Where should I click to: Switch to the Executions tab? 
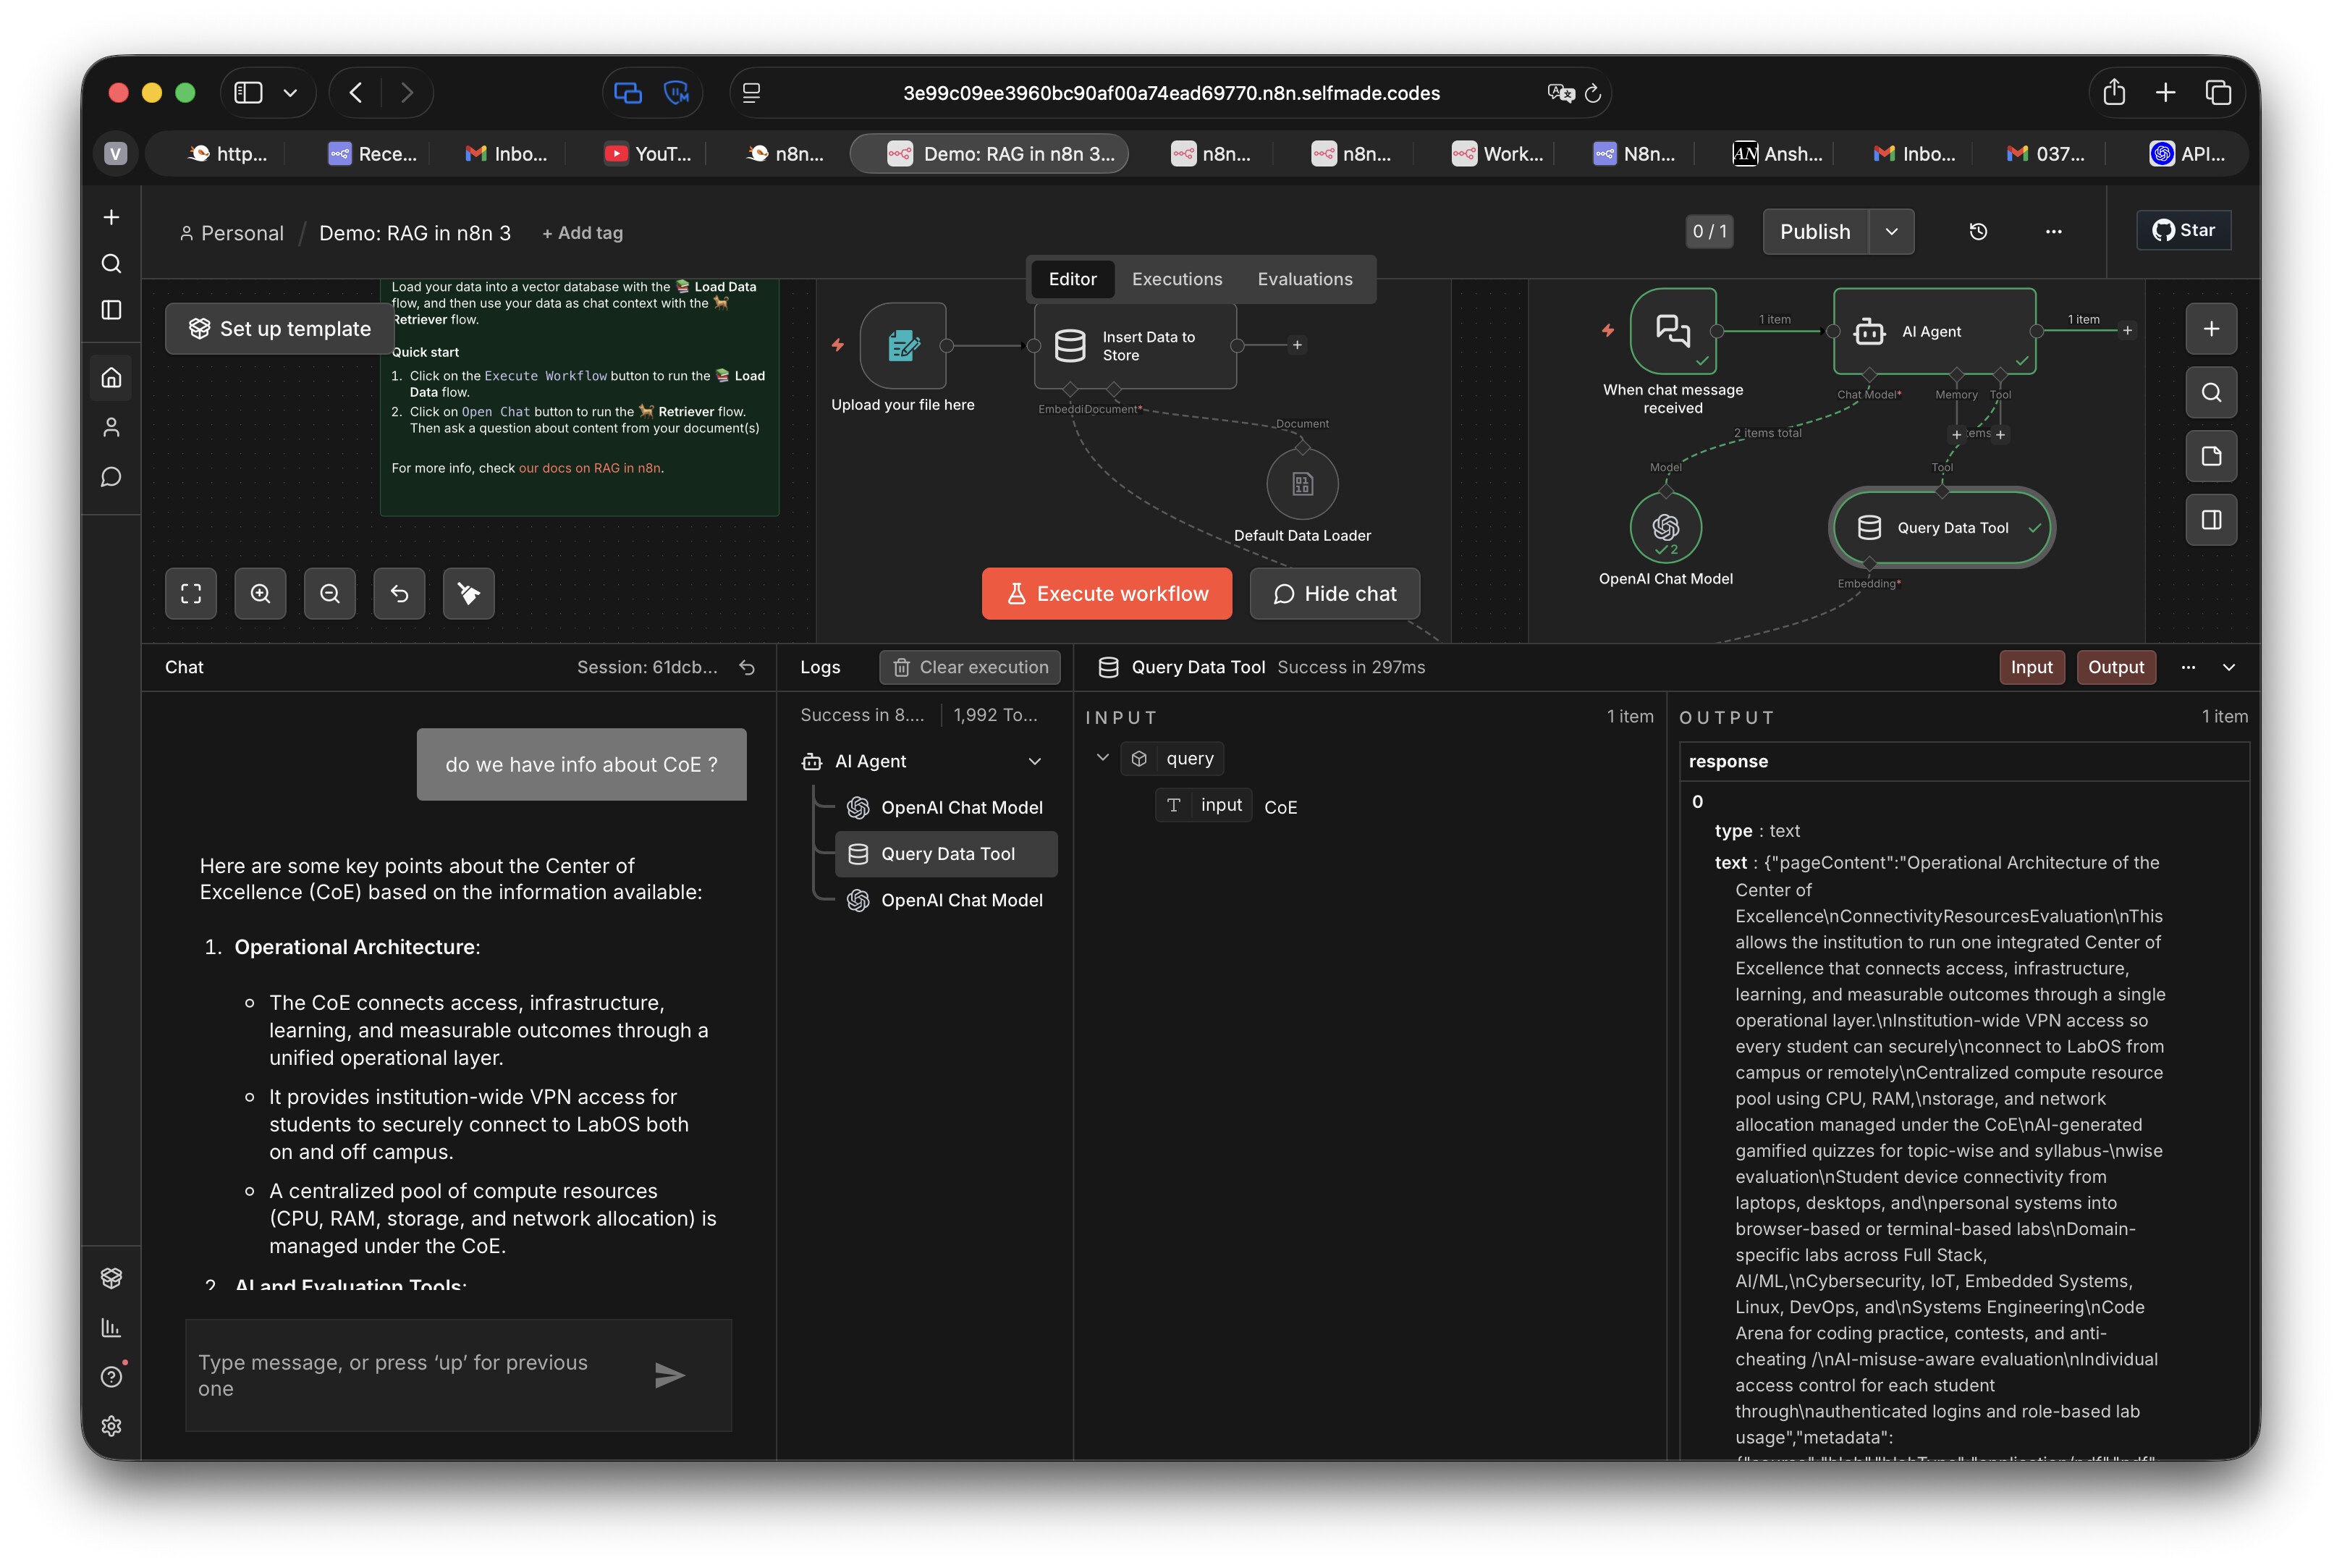(1177, 279)
